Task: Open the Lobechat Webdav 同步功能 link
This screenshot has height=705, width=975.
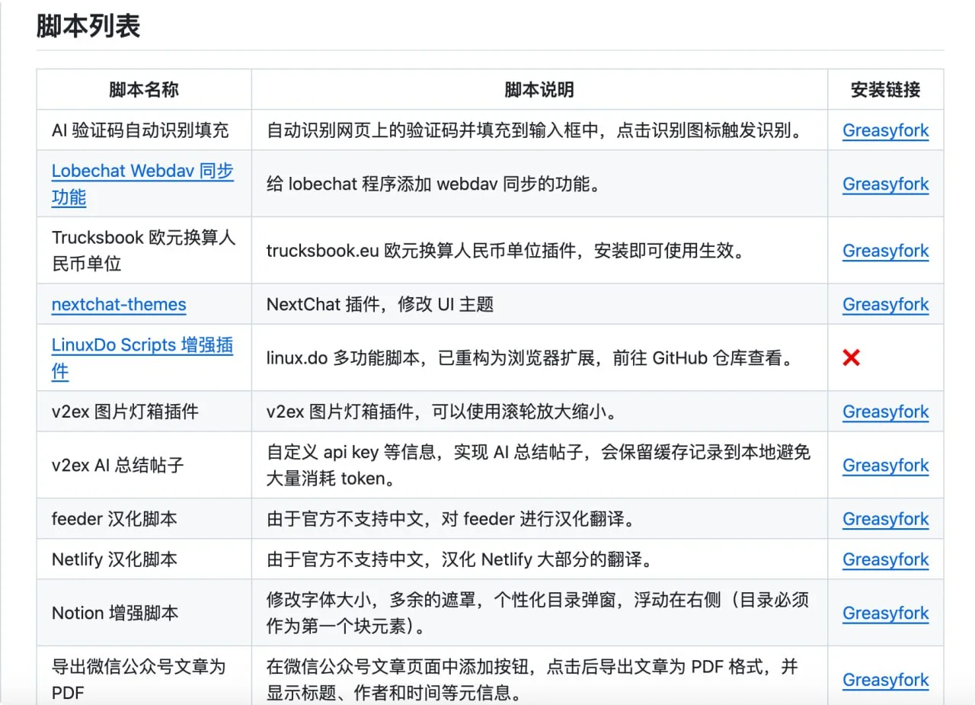Action: pyautogui.click(x=142, y=184)
